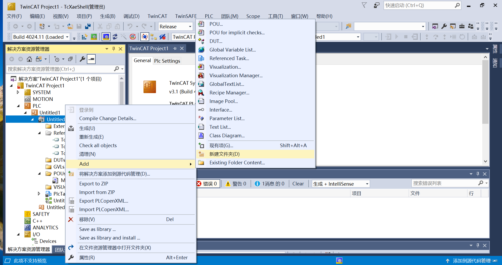The height and width of the screenshot is (265, 502).
Task: Click the status bar build icon at bottom
Action: click(339, 261)
